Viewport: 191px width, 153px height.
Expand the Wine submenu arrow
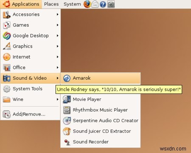coord(57,99)
